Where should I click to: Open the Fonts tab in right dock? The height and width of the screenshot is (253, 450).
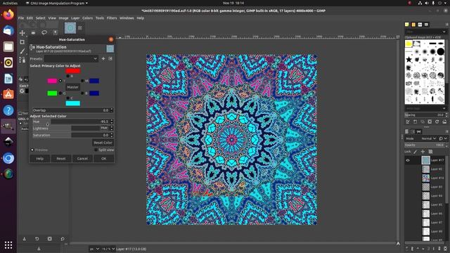tap(420, 25)
